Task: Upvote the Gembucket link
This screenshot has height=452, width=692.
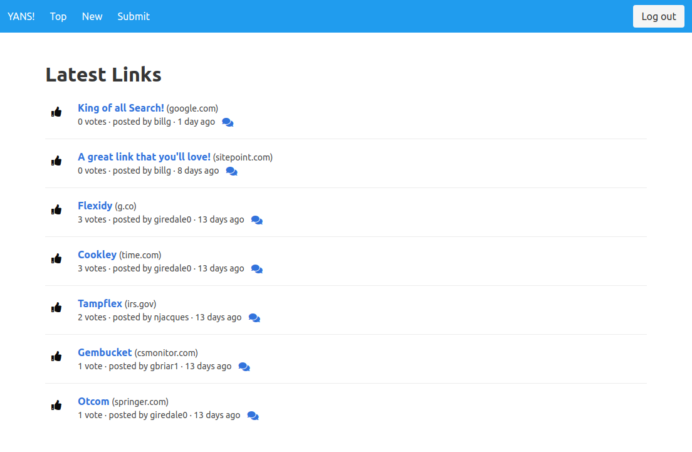Action: [x=56, y=356]
